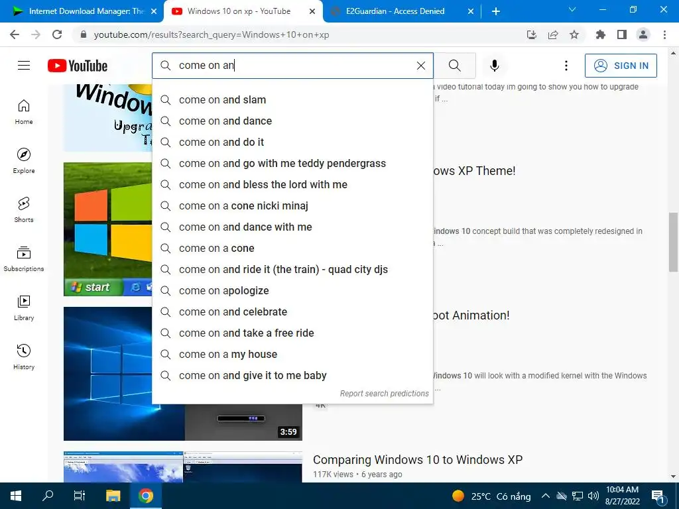Open the video thumbnail with 3:59 duration

click(x=183, y=422)
